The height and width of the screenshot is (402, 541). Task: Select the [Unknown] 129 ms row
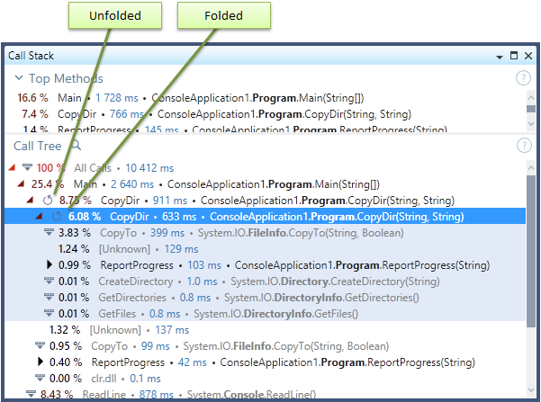[x=265, y=249]
